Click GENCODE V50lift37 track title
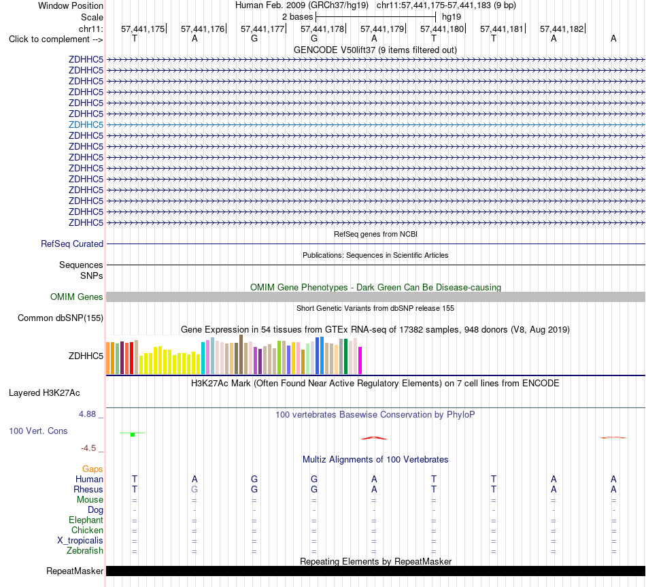This screenshot has height=587, width=646. coord(375,50)
